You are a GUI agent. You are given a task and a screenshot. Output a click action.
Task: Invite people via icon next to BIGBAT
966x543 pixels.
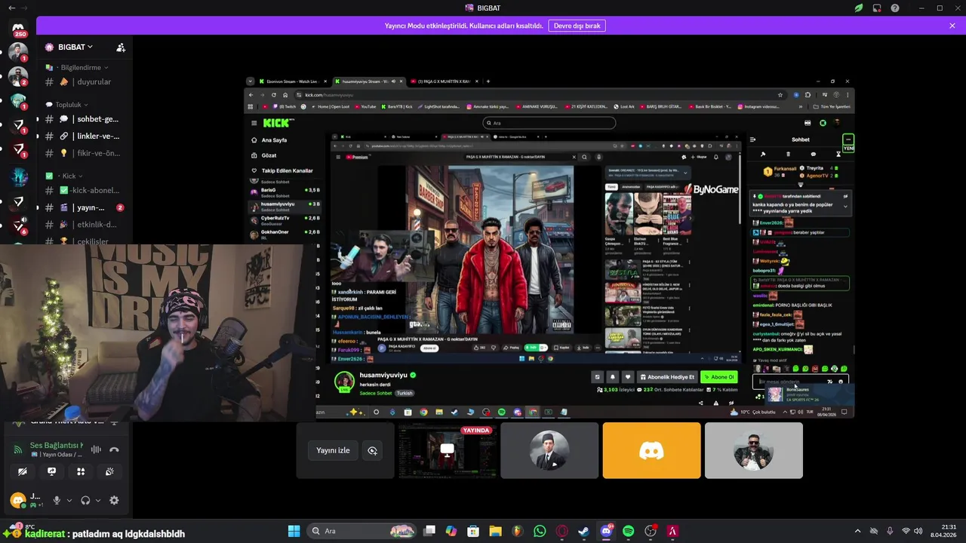tap(121, 47)
